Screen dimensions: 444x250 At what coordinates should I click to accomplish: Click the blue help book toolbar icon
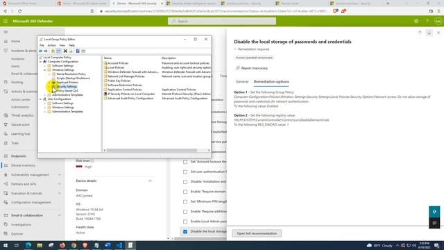(78, 51)
